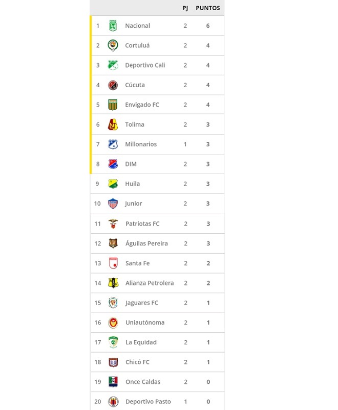Select the Águilas Pereira team name
The image size is (338, 410).
pos(146,243)
